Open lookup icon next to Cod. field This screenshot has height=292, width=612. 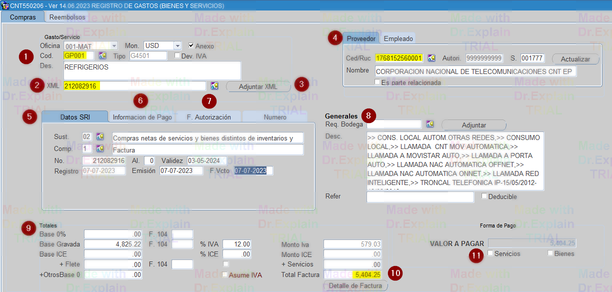point(103,56)
